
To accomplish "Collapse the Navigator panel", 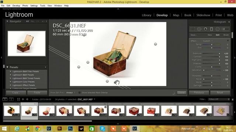I will point(7,21).
